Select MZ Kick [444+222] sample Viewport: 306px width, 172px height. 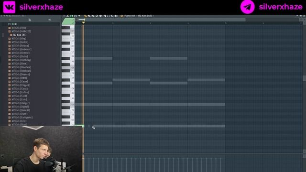20,31
